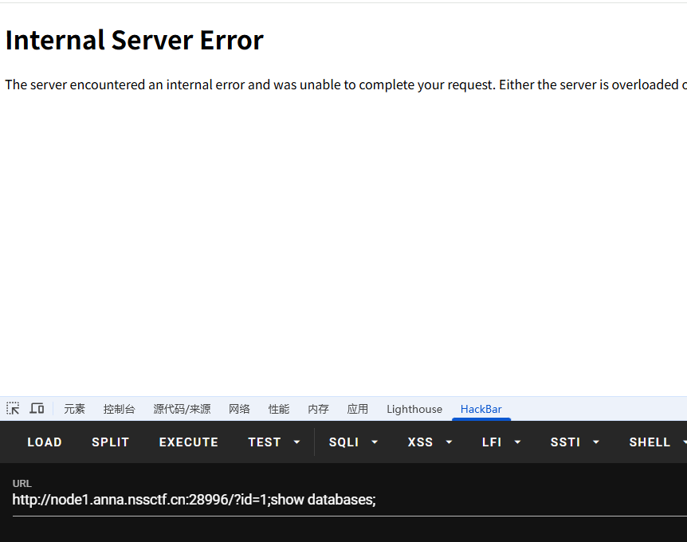687x542 pixels.
Task: Toggle the device toolbar emulation icon
Action: pyautogui.click(x=37, y=408)
